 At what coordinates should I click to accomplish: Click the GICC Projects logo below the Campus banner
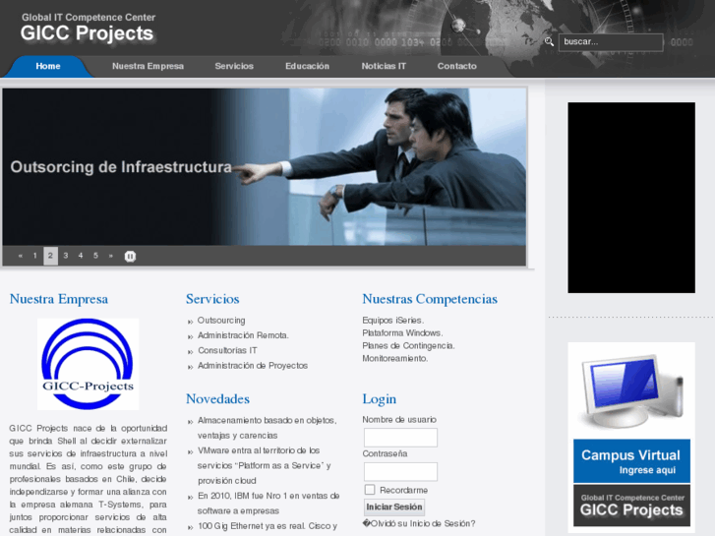click(631, 506)
